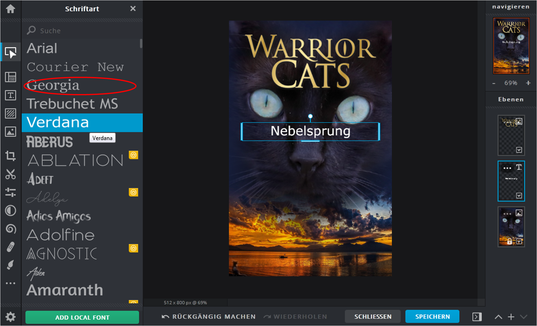Select the spiral liquify tool
Image resolution: width=537 pixels, height=326 pixels.
(10, 229)
